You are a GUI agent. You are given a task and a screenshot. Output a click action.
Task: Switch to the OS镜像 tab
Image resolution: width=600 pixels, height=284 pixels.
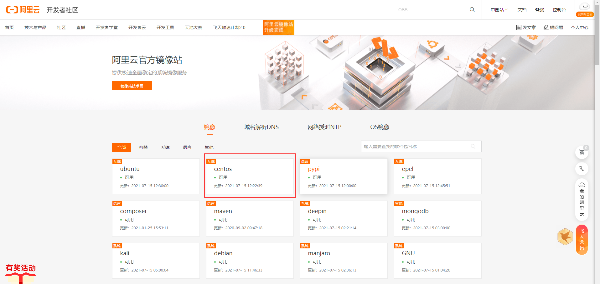(380, 127)
